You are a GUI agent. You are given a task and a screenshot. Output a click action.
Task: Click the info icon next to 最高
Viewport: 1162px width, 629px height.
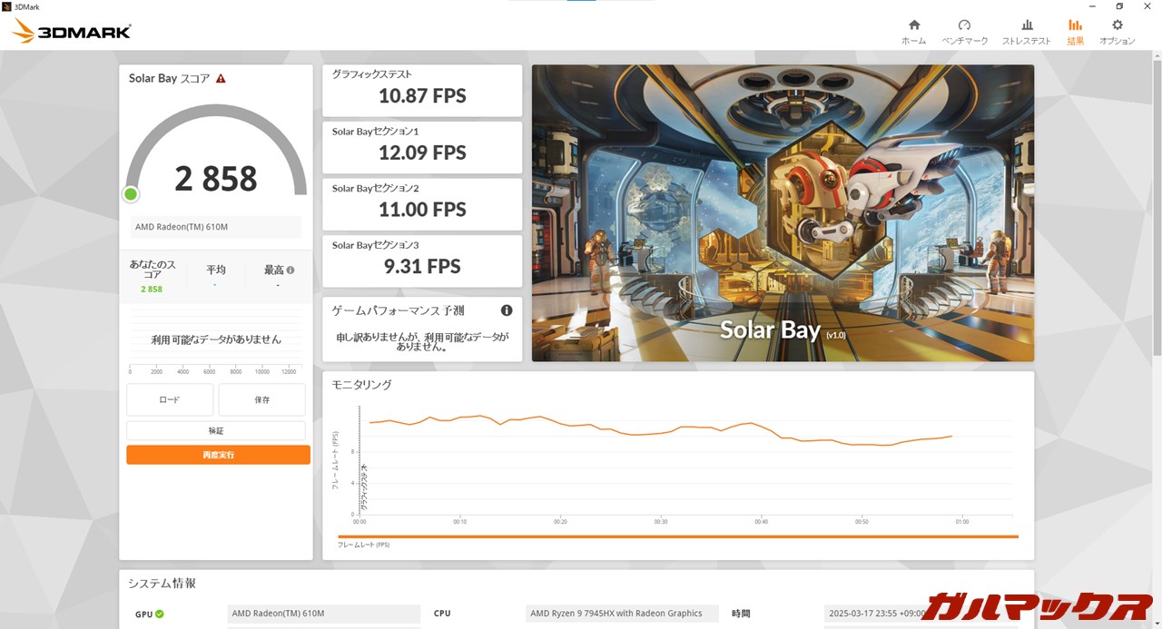(x=290, y=270)
